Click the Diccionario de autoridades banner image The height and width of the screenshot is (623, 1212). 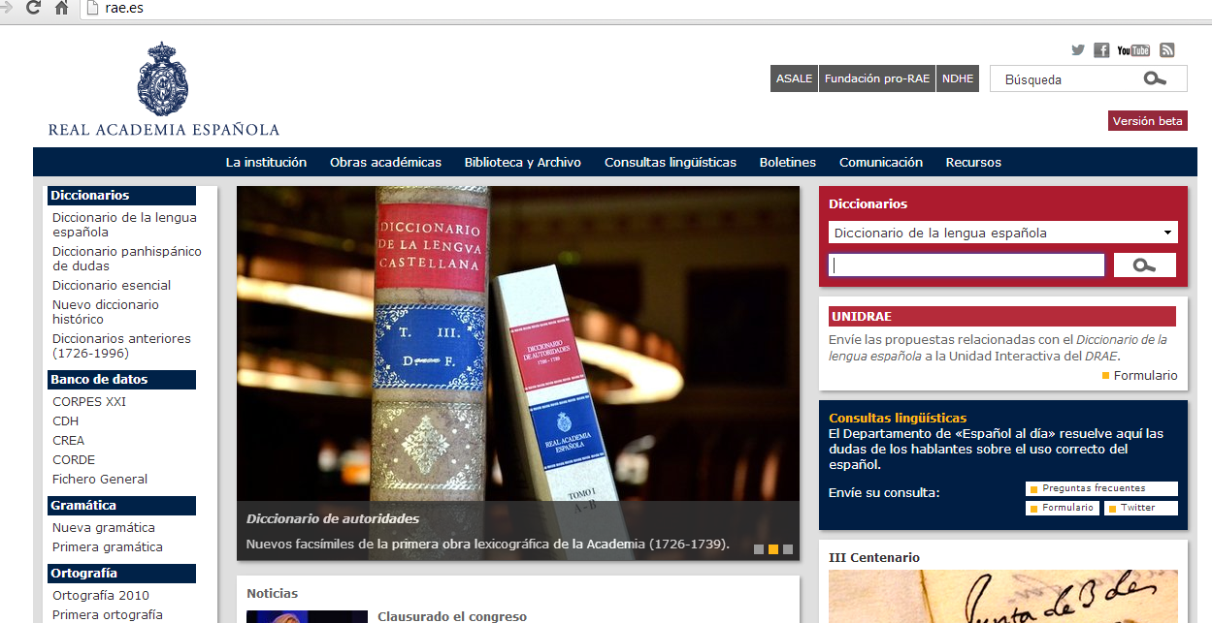(x=518, y=373)
